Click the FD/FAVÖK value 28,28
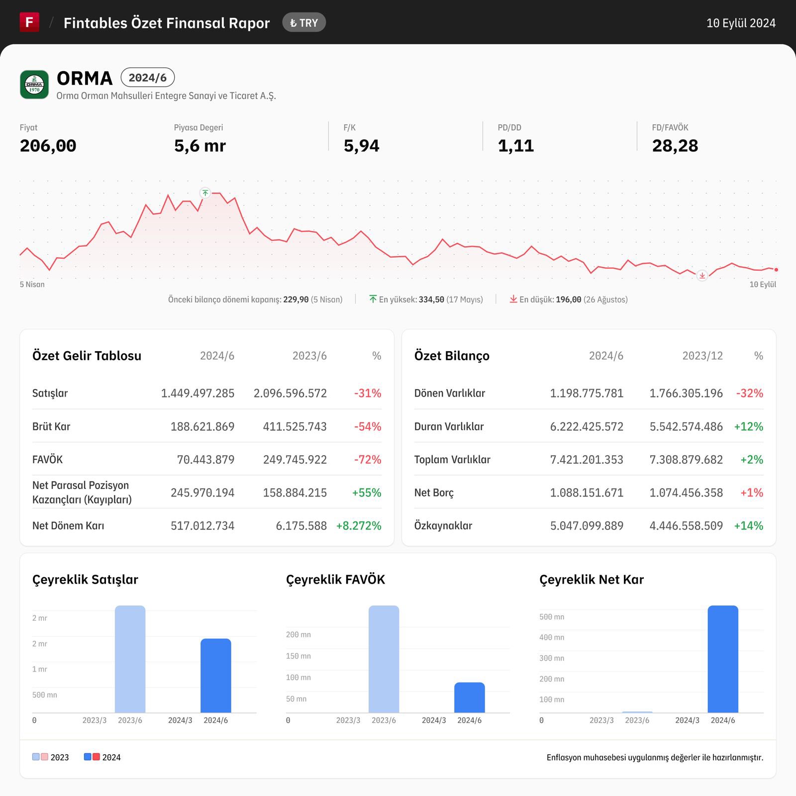This screenshot has width=796, height=796. tap(675, 146)
